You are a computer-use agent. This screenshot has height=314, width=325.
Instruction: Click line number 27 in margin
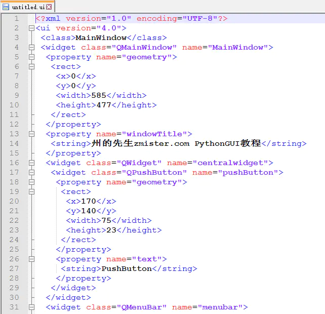click(14, 268)
